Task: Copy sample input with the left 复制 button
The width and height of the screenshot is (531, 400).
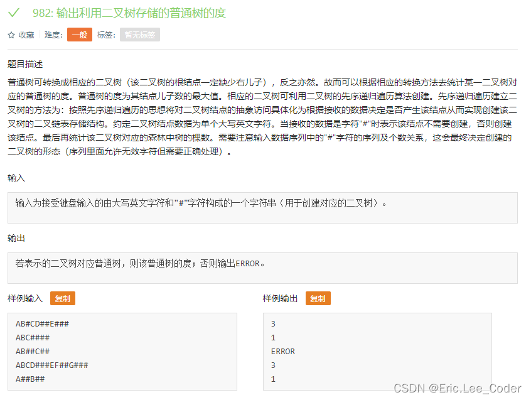Action: pos(62,298)
